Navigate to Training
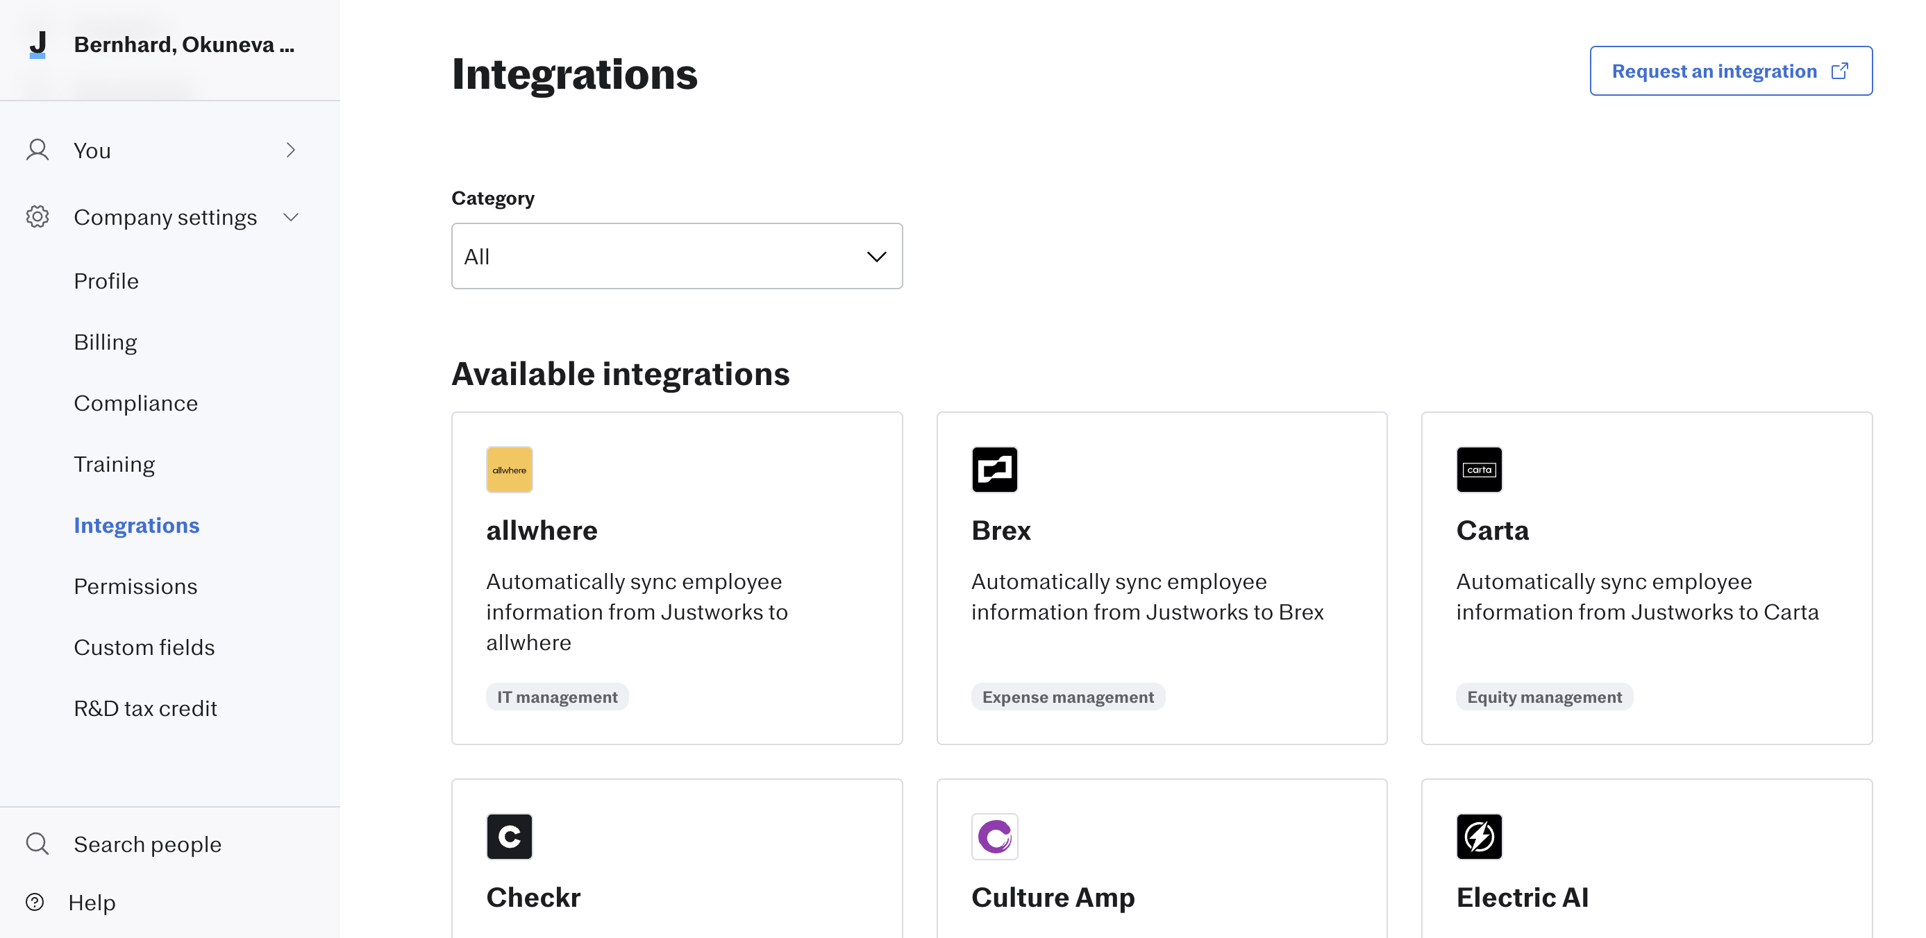This screenshot has width=1926, height=938. point(115,464)
